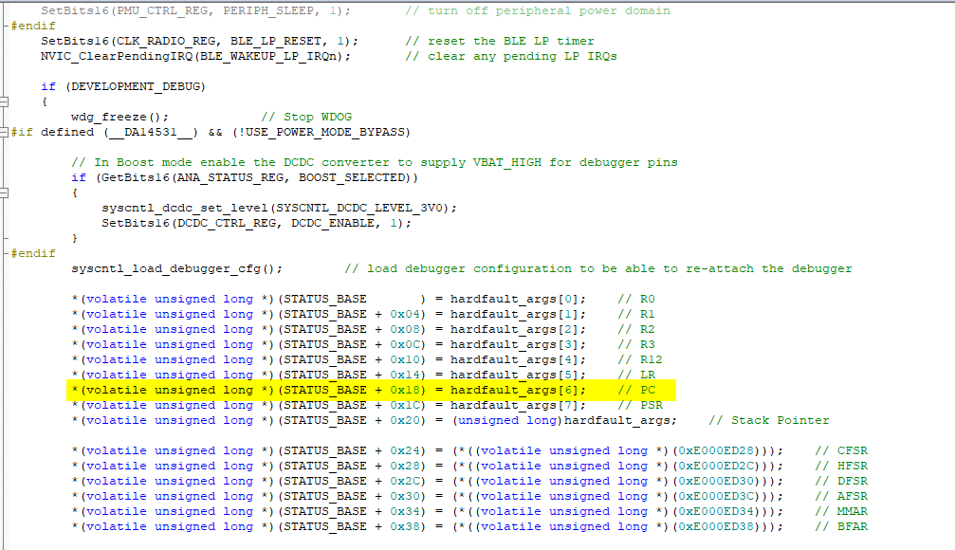Collapse the fold marker below if (GetBits16(ANA_STATUS_REG...
Screen dimensions: 955x550
coord(4,193)
